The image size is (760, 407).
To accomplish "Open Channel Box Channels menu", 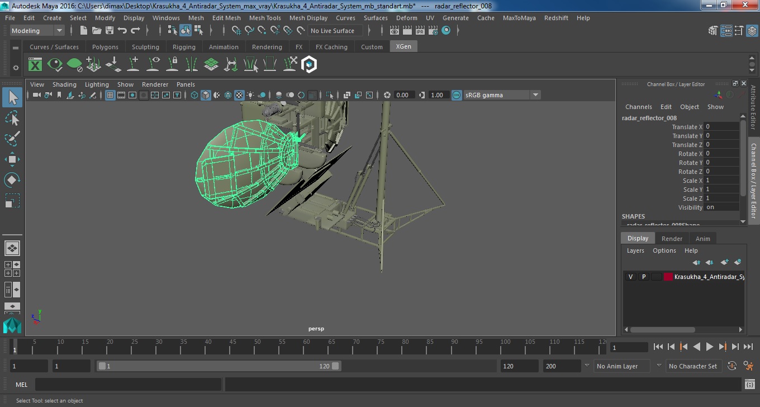I will tap(639, 107).
